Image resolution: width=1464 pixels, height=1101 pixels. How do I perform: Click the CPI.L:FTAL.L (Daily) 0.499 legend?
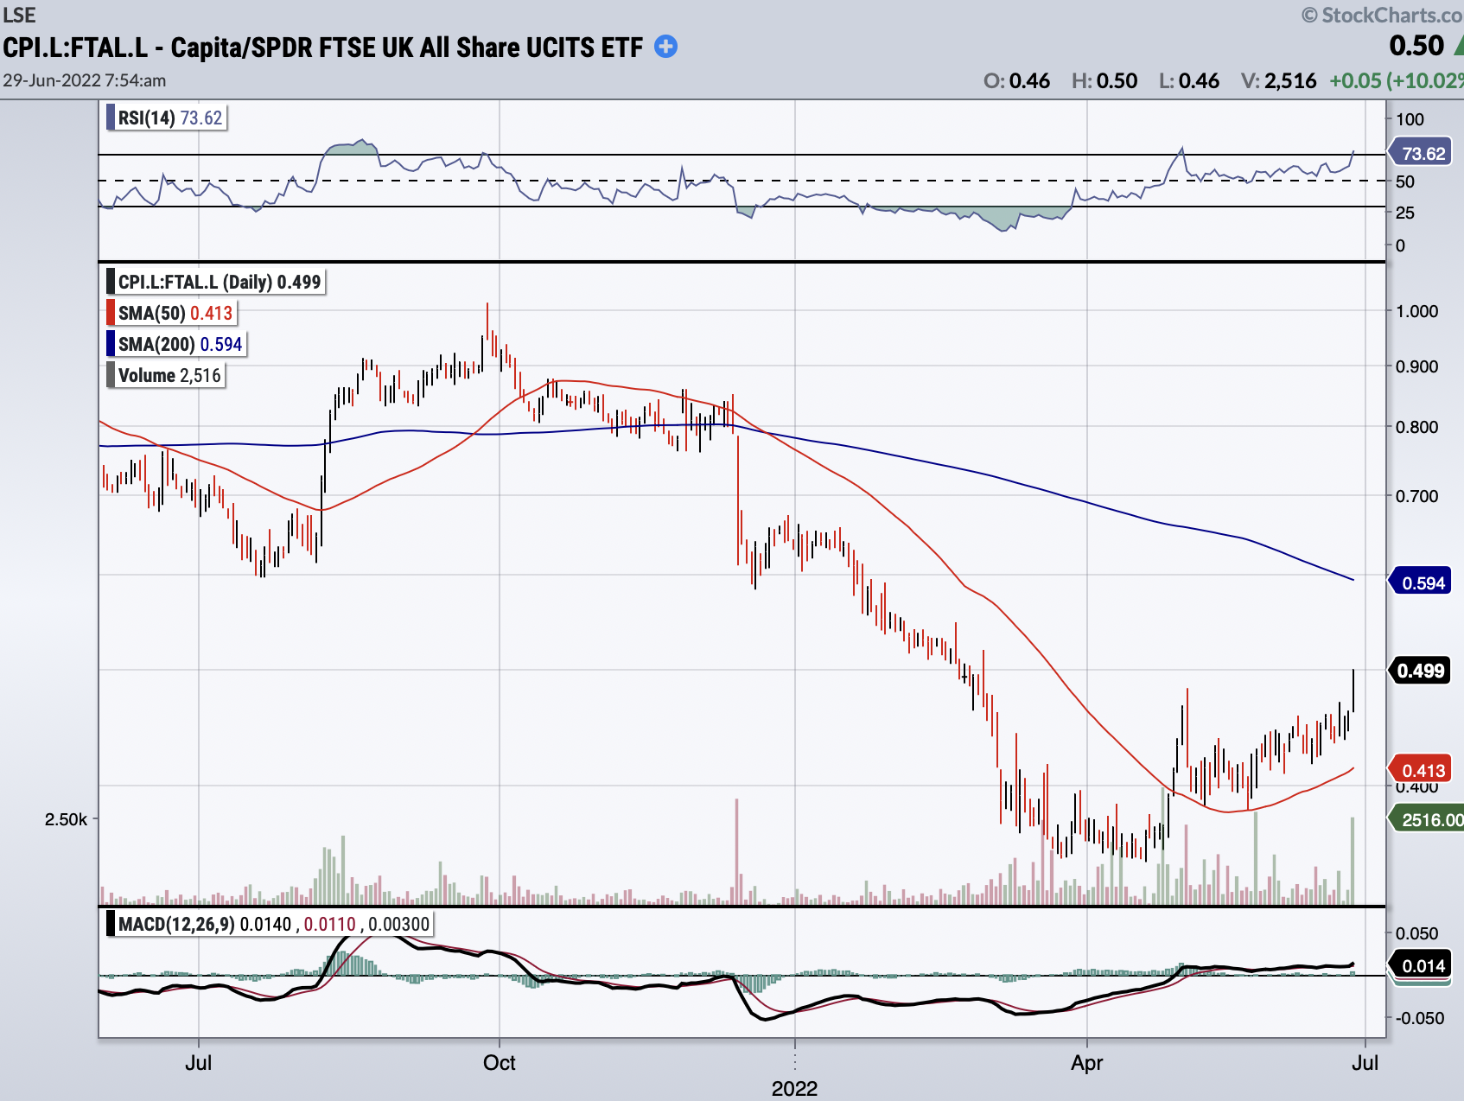pyautogui.click(x=215, y=282)
